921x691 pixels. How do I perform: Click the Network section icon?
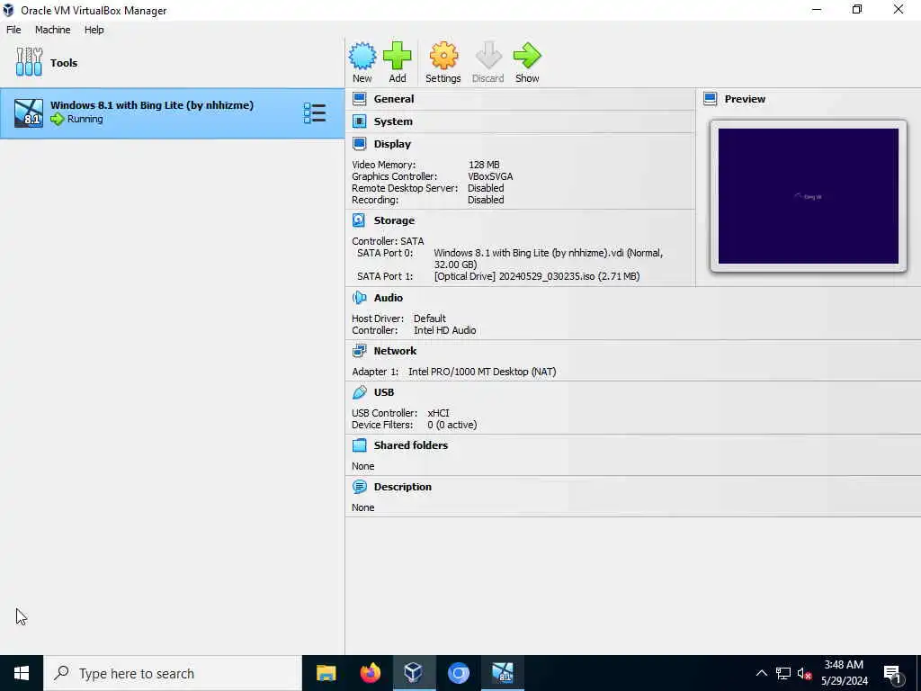pos(360,351)
